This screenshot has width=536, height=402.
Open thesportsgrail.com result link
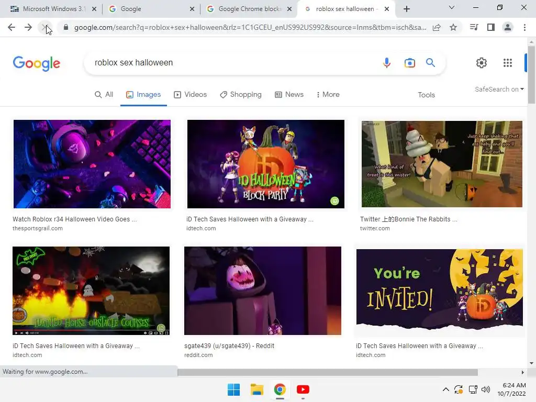click(38, 228)
